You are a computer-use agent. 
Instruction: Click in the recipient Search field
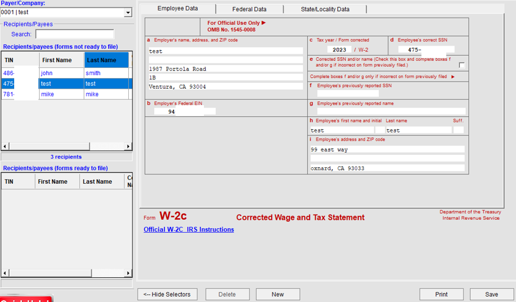(x=74, y=34)
